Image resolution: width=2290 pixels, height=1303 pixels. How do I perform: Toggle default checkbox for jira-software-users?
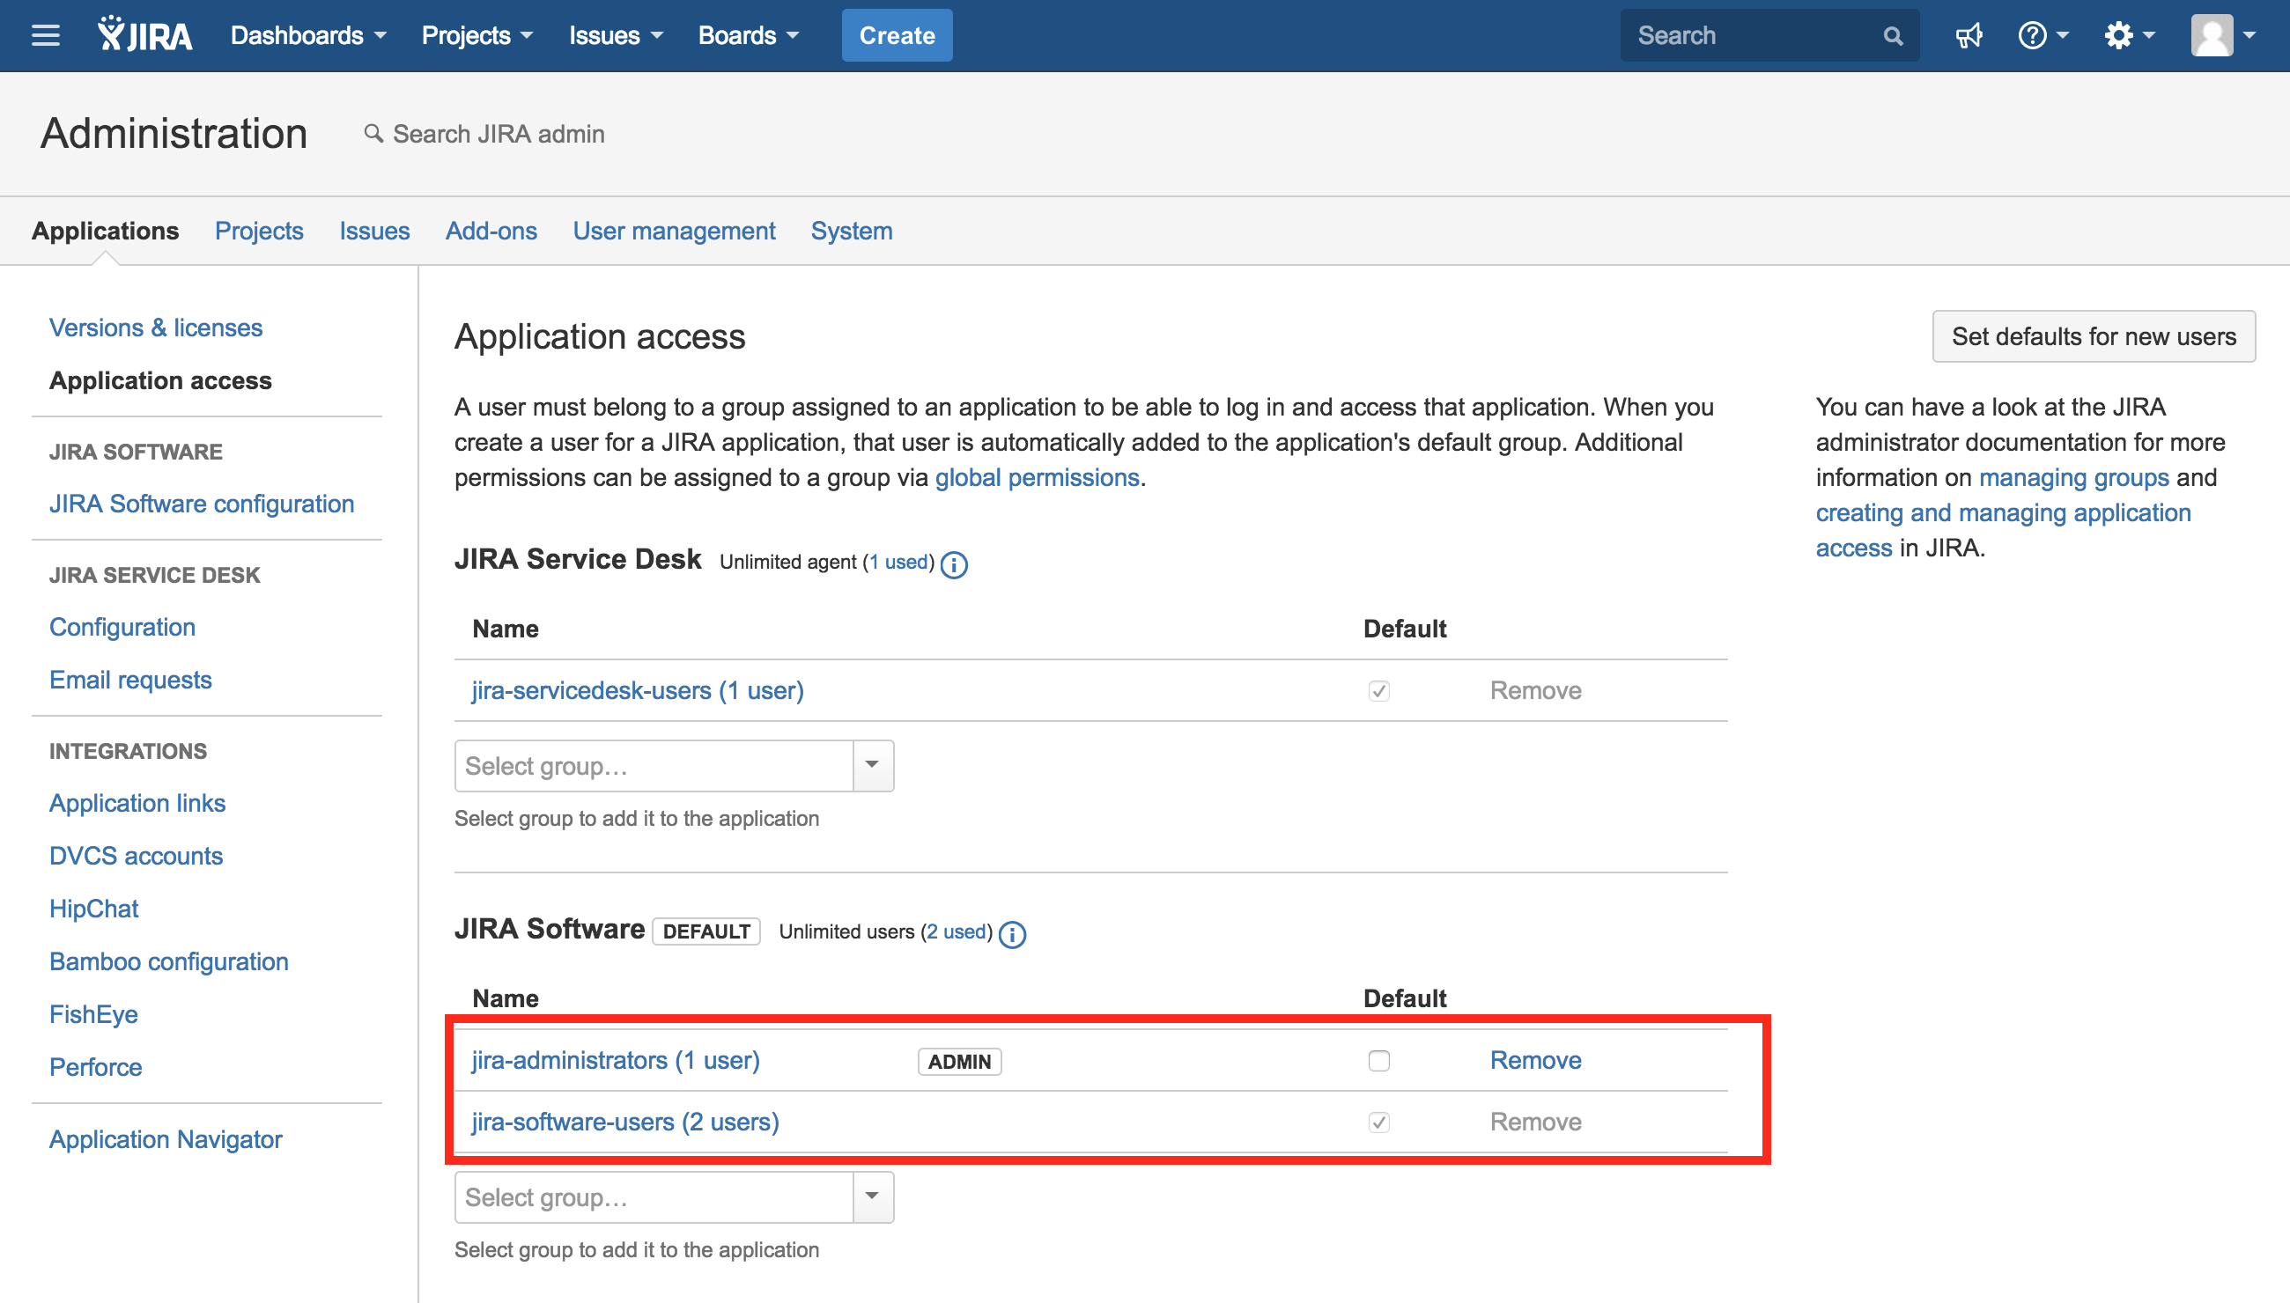pos(1378,1123)
